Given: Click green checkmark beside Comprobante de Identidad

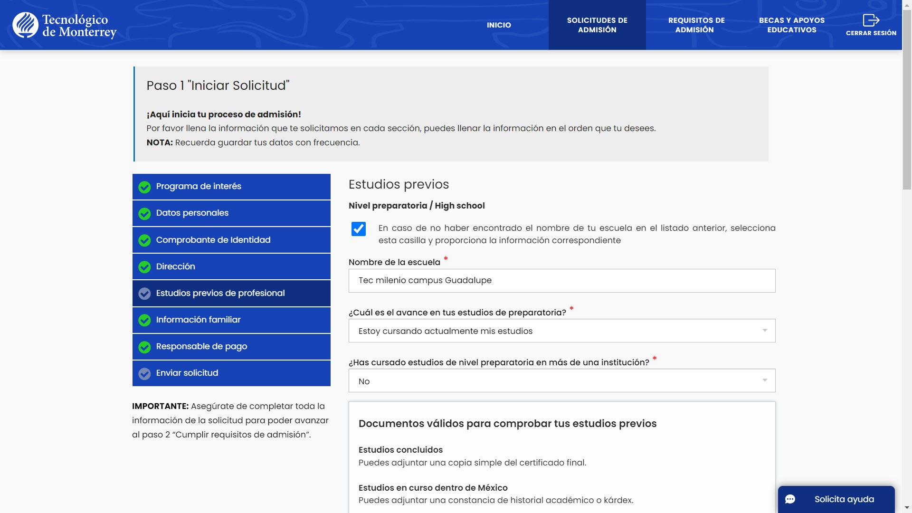Looking at the screenshot, I should coord(144,240).
